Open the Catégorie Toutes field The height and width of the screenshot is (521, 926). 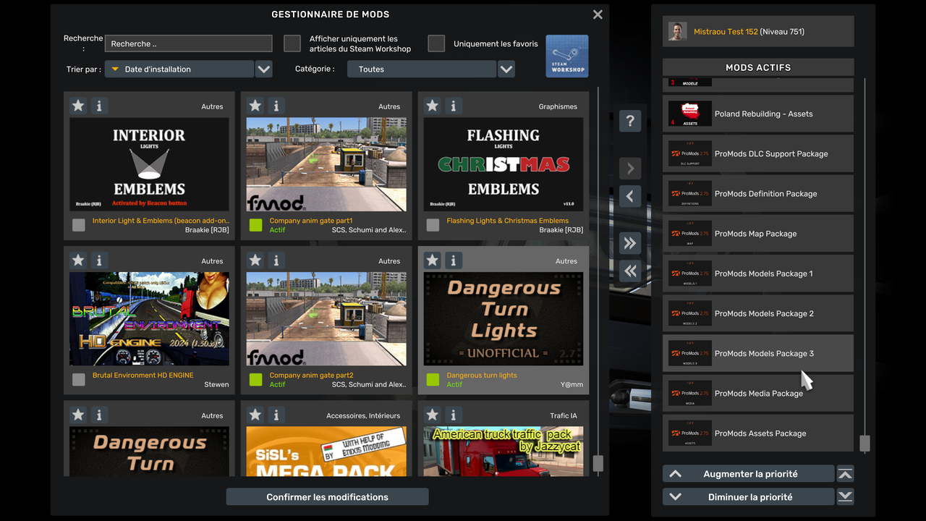pyautogui.click(x=422, y=69)
